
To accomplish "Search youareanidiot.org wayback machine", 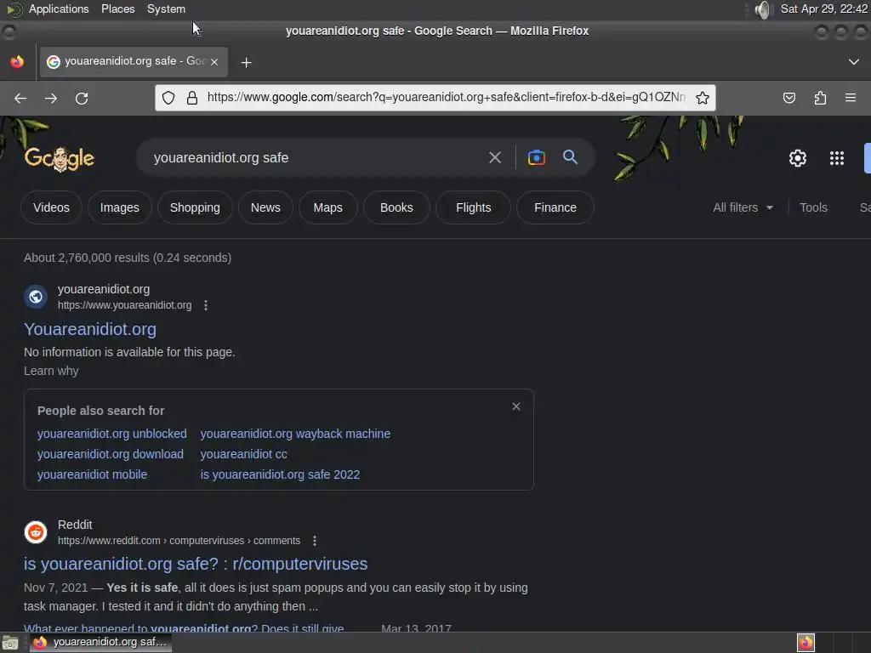I will 295,434.
